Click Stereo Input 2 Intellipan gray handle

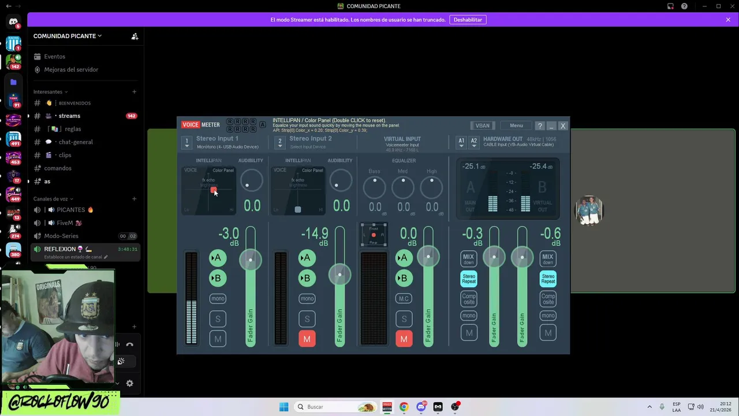click(x=298, y=209)
